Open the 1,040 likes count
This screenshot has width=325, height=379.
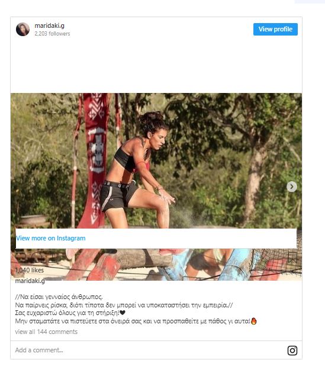30,270
